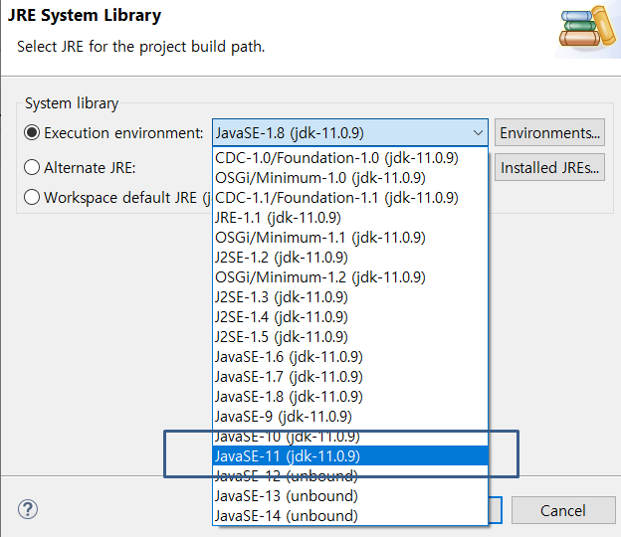Select JRE-1.1 (jdk-11.0.9) in the list
Viewport: 621px width, 537px height.
click(x=350, y=217)
